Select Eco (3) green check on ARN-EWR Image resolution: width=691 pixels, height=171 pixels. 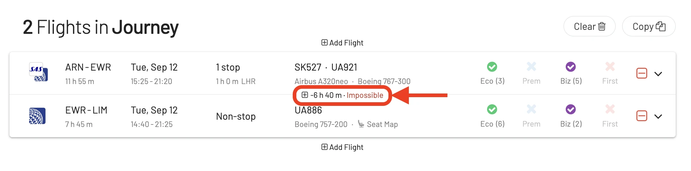point(492,67)
